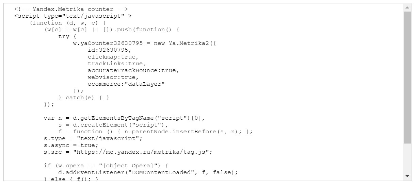
Task: Click the webvisor:true setting line
Action: (x=113, y=77)
